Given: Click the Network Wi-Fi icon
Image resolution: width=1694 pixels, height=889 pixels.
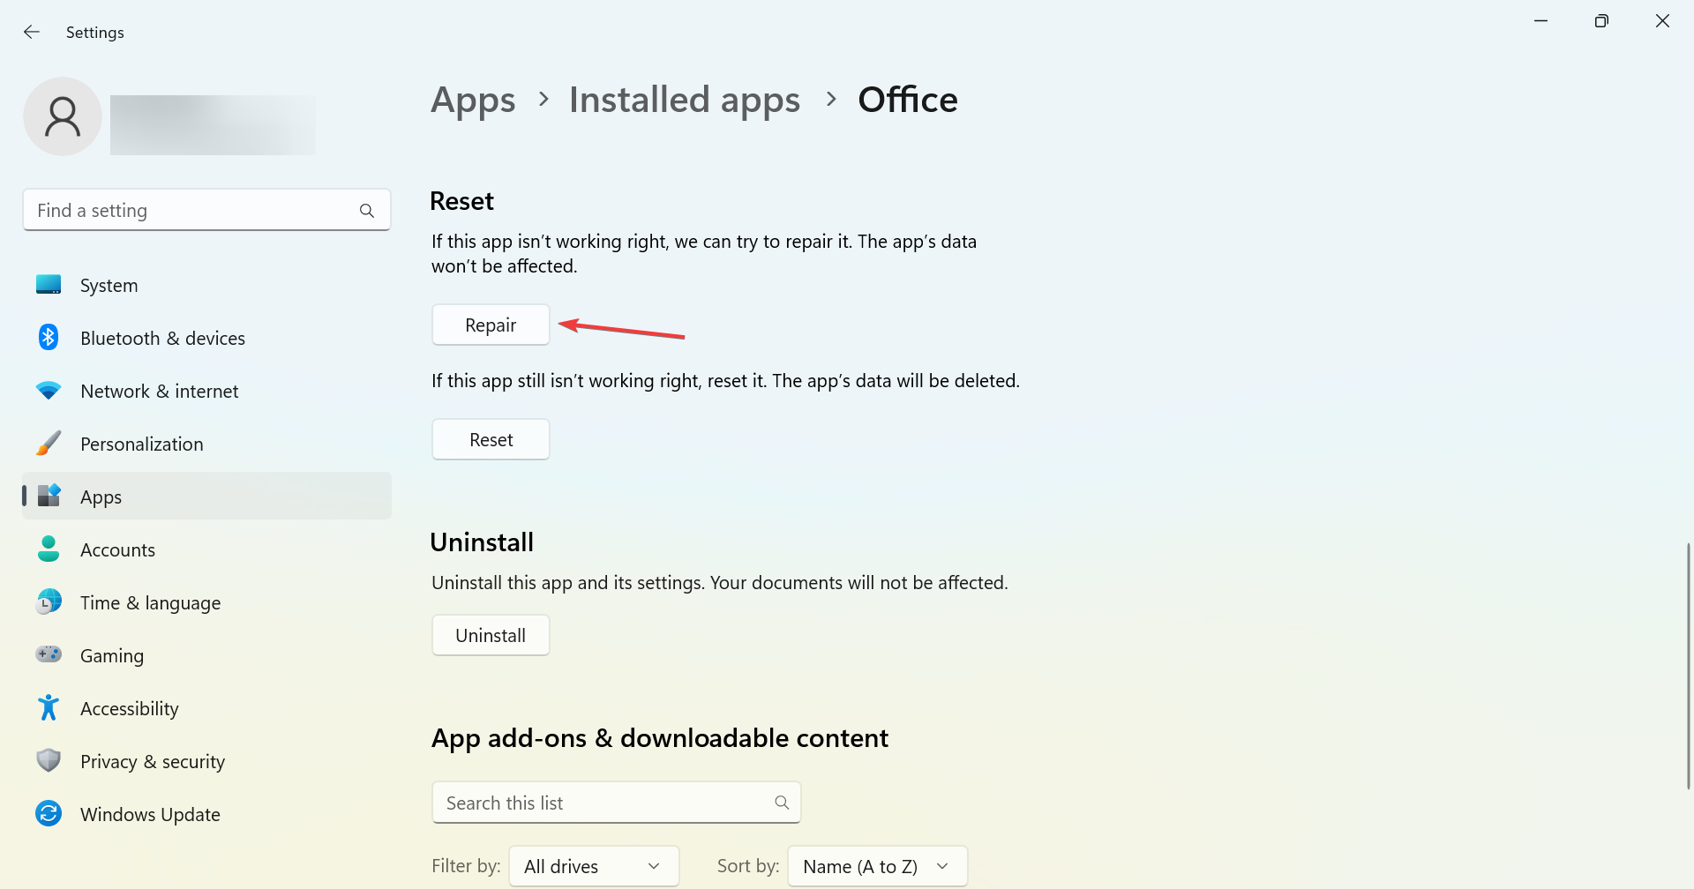Looking at the screenshot, I should 49,391.
